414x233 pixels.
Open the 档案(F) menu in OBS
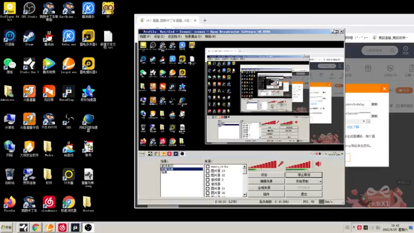tap(145, 37)
